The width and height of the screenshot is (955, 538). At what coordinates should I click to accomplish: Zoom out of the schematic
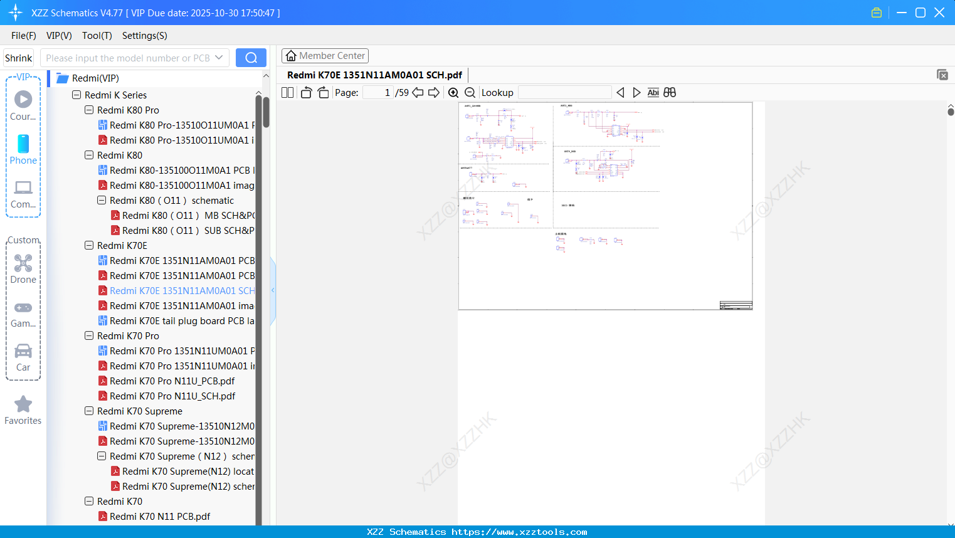point(470,92)
